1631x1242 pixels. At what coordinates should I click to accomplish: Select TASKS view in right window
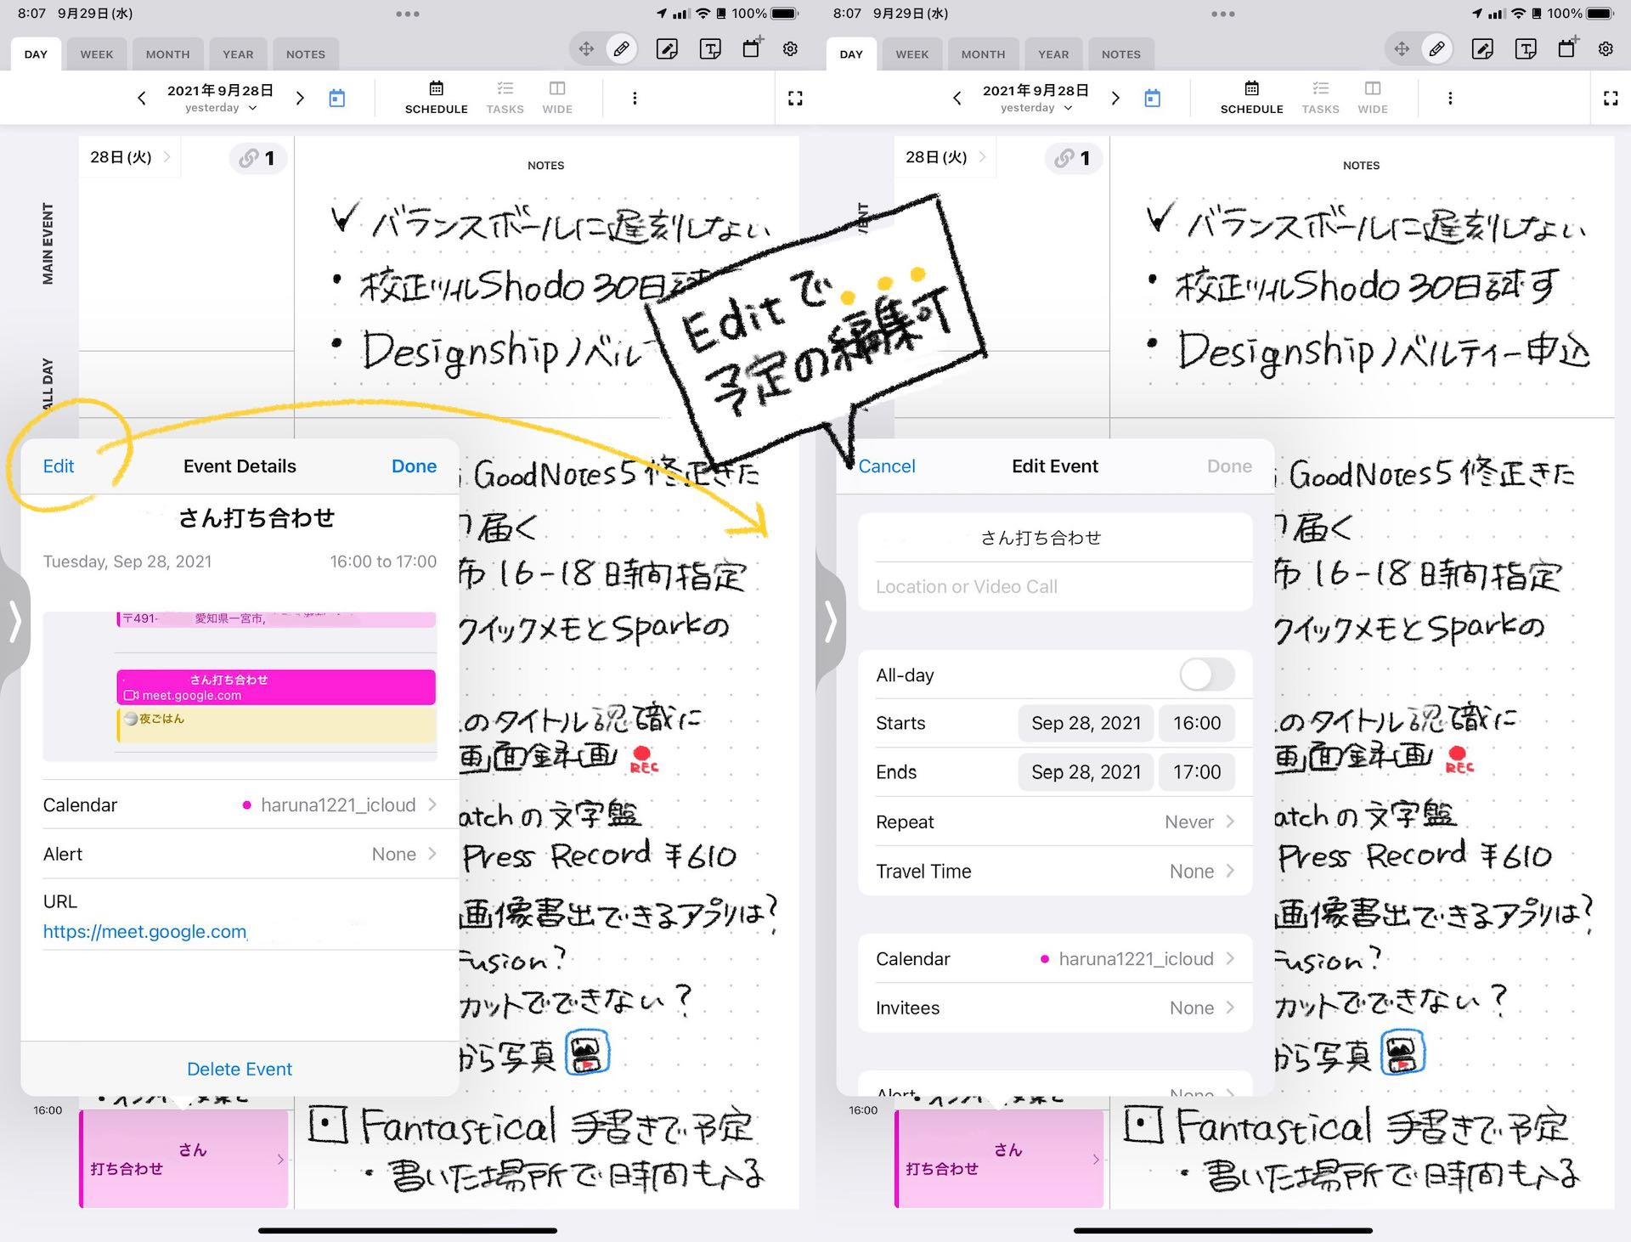pyautogui.click(x=1320, y=99)
